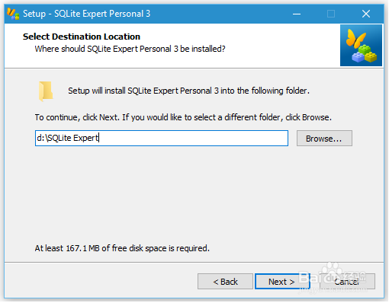This screenshot has width=389, height=303.
Task: Open the Browse... folder dialog
Action: tap(325, 139)
